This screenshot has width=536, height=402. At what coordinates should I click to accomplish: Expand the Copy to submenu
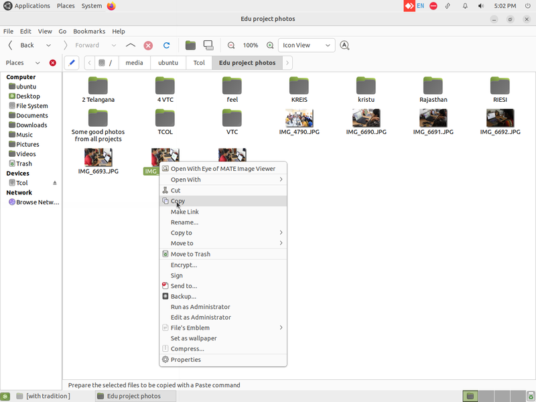(223, 232)
